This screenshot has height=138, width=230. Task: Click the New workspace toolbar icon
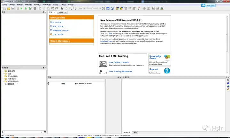click(x=4, y=9)
